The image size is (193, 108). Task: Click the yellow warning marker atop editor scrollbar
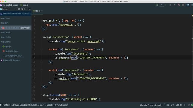point(192,16)
